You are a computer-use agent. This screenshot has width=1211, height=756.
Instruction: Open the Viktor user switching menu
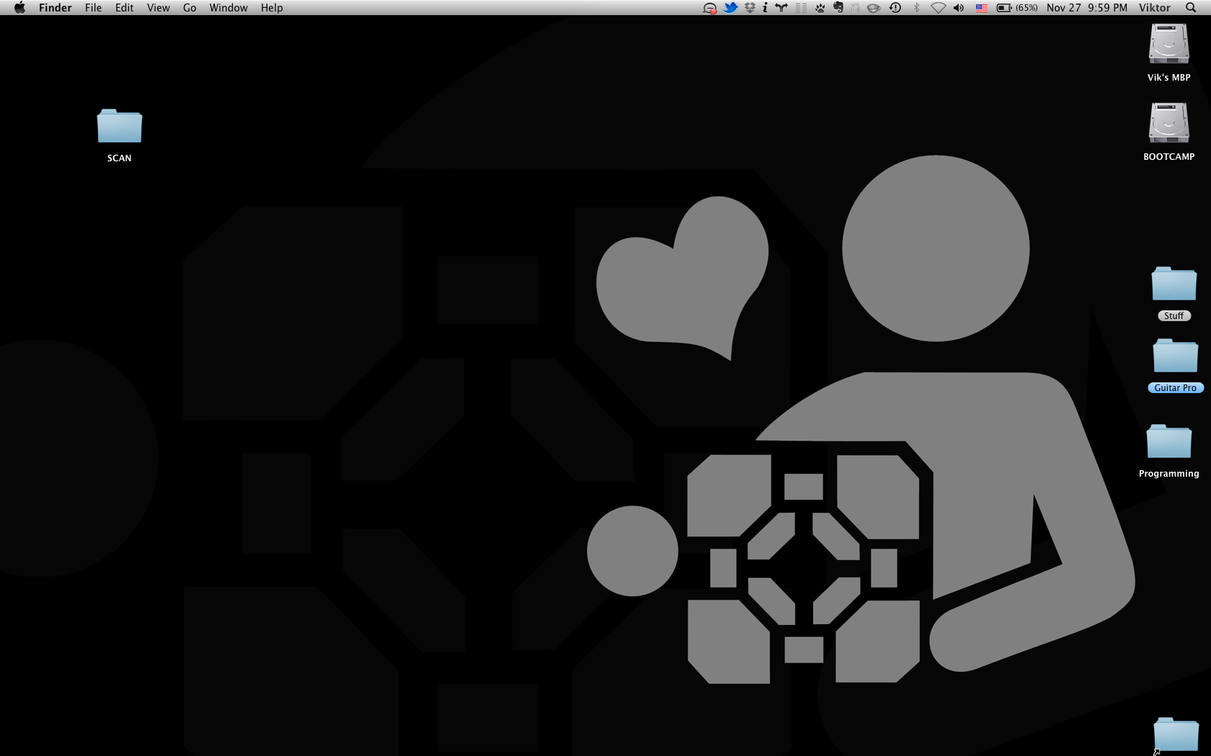pos(1155,8)
